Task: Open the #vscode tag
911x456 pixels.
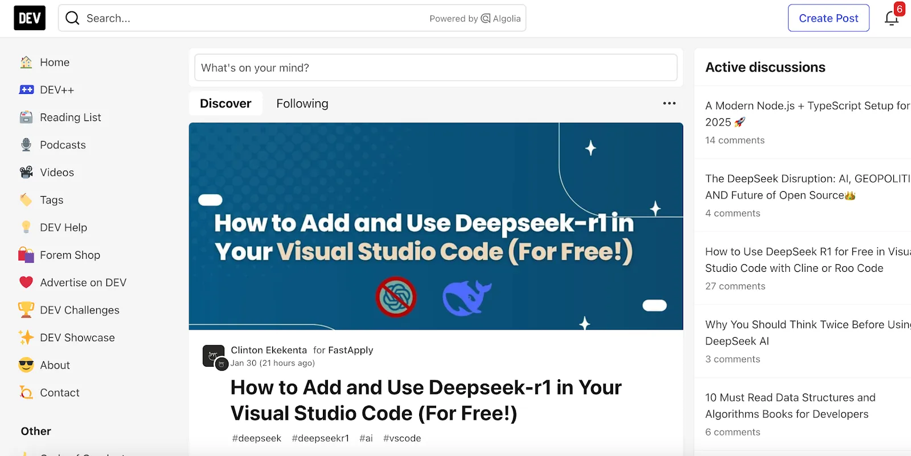Action: (402, 438)
